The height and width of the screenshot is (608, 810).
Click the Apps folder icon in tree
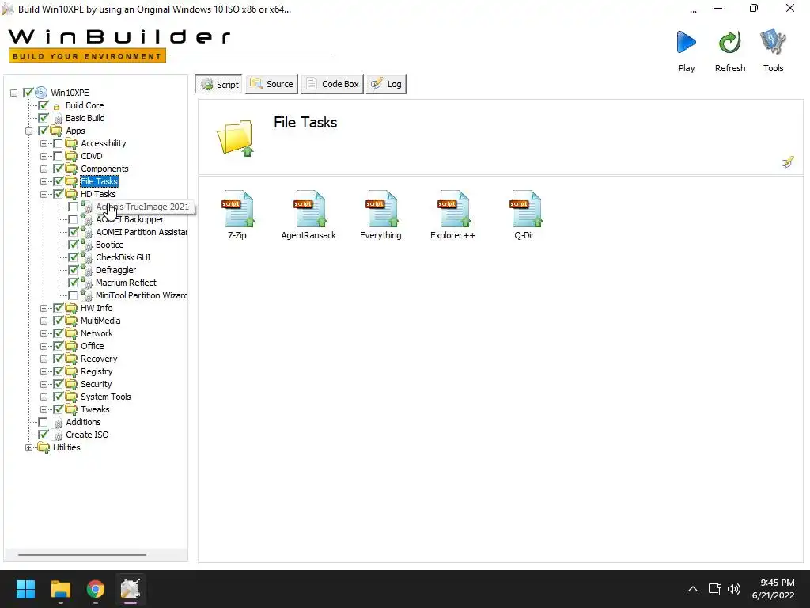pyautogui.click(x=56, y=131)
